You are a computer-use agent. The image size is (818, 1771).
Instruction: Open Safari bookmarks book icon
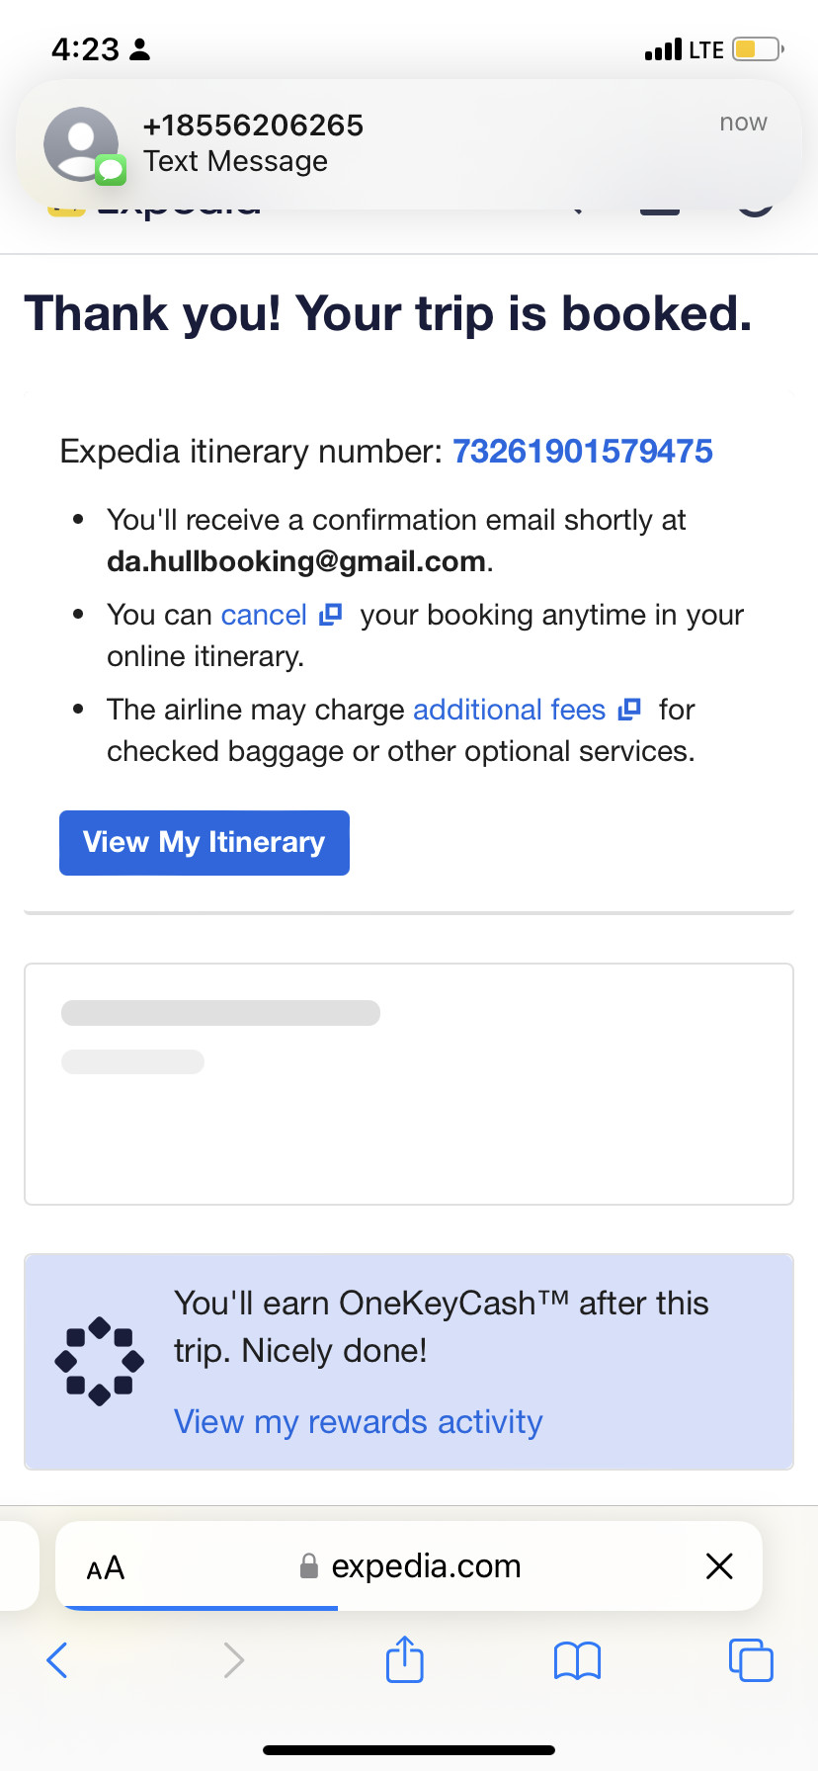[x=578, y=1659]
